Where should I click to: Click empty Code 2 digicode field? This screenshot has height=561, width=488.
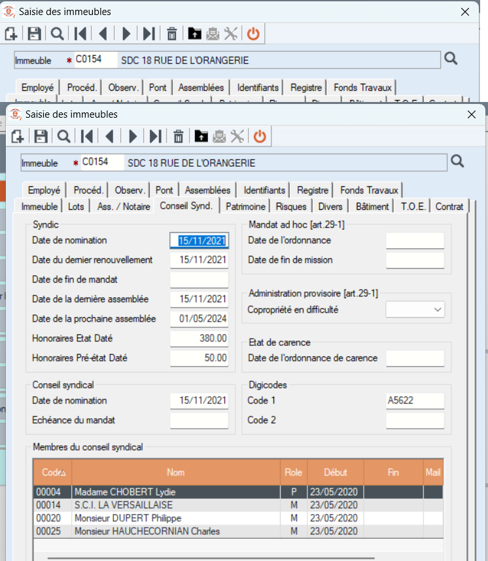415,420
